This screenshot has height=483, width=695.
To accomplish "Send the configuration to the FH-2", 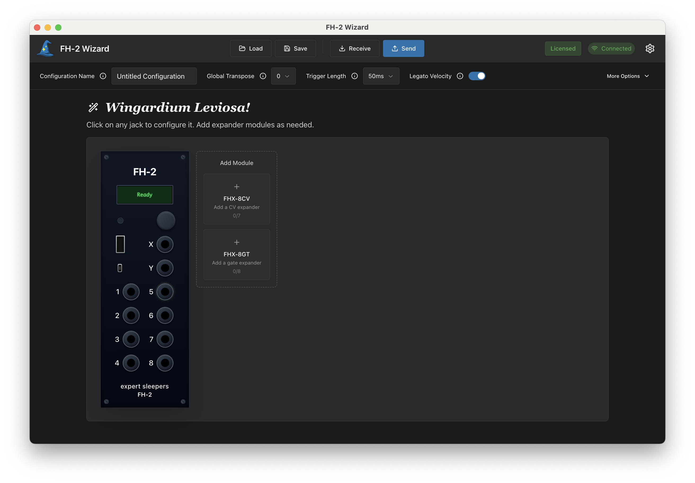I will click(403, 48).
